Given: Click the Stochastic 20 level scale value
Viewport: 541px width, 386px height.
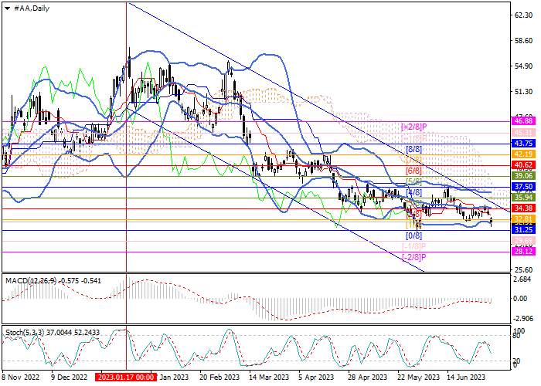Looking at the screenshot, I should coord(517,361).
